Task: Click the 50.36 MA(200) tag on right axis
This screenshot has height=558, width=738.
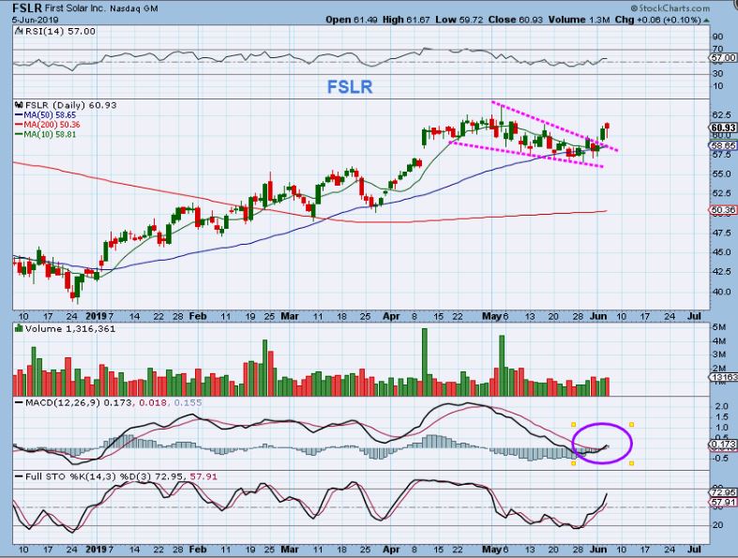Action: pos(723,209)
